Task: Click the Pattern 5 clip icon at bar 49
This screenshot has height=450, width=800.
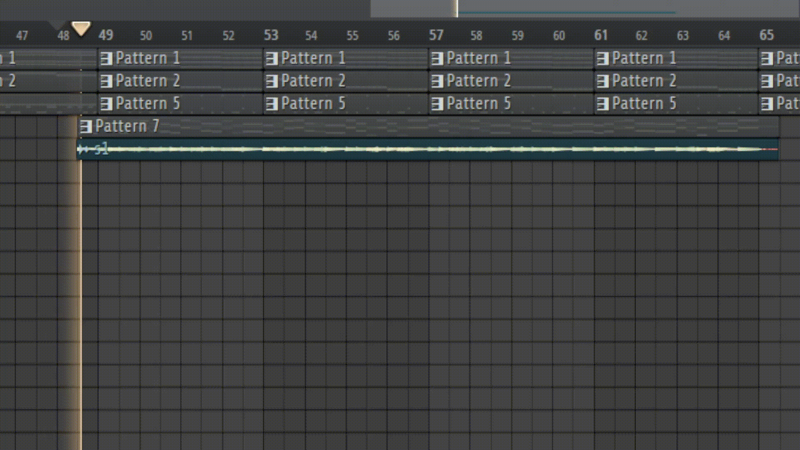Action: tap(106, 103)
